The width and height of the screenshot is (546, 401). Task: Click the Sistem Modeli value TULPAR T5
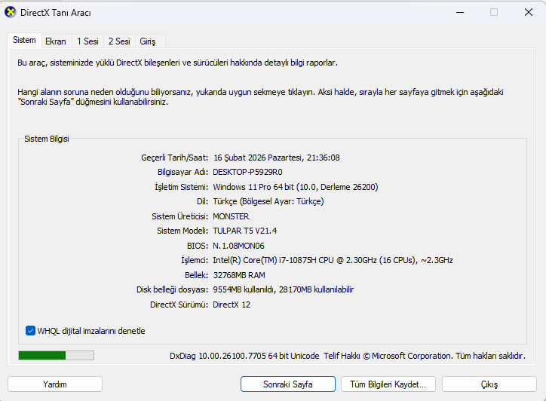245,231
